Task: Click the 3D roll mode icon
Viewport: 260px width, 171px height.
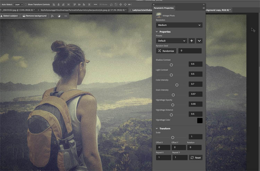Action: (116, 4)
